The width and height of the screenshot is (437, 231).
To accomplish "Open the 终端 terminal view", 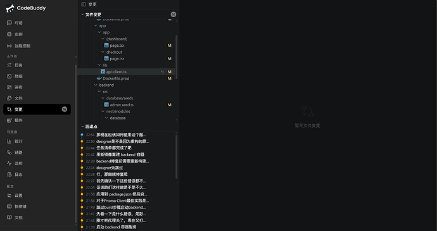I will [37, 76].
